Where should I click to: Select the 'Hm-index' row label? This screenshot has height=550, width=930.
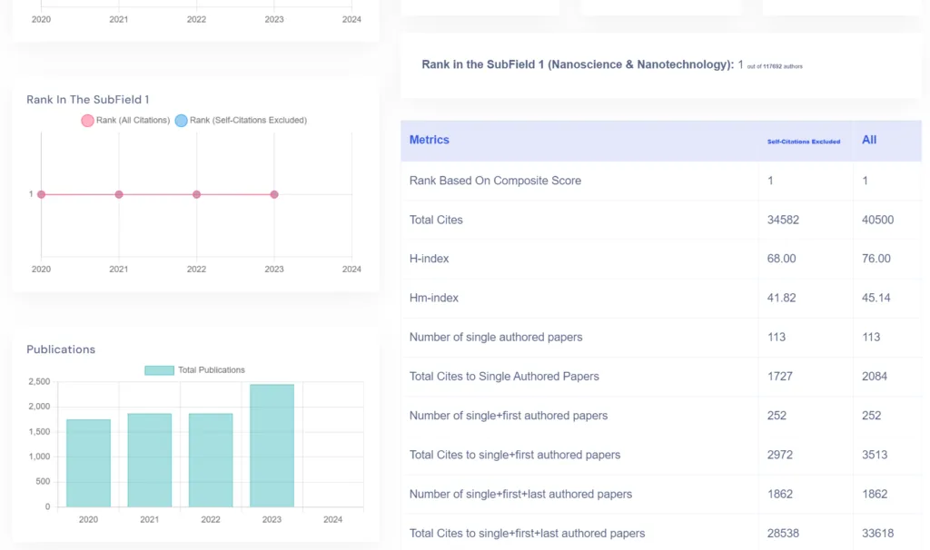(433, 298)
